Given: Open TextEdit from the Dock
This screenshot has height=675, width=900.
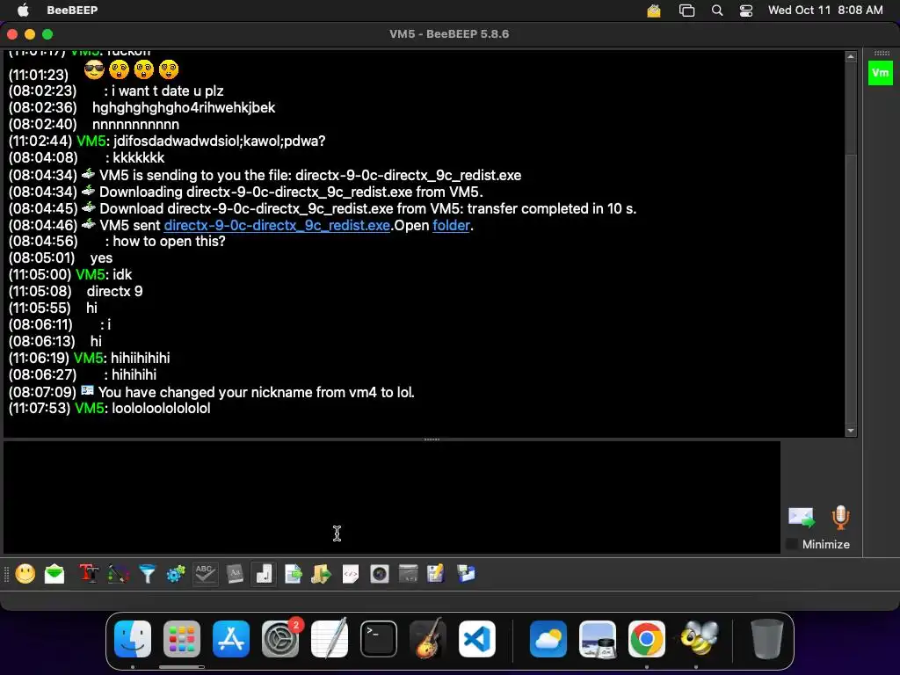Looking at the screenshot, I should point(330,639).
